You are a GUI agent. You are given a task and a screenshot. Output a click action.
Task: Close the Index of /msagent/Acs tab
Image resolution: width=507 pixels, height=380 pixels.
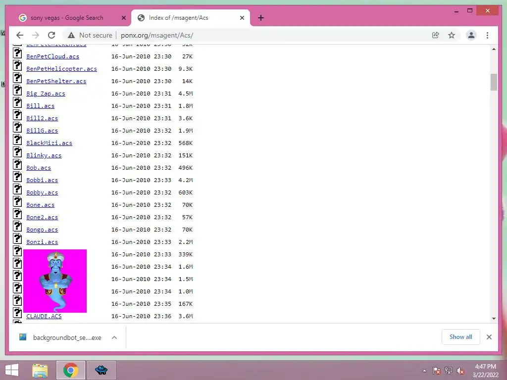click(x=242, y=18)
